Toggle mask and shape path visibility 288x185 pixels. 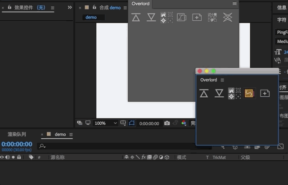coord(132,123)
